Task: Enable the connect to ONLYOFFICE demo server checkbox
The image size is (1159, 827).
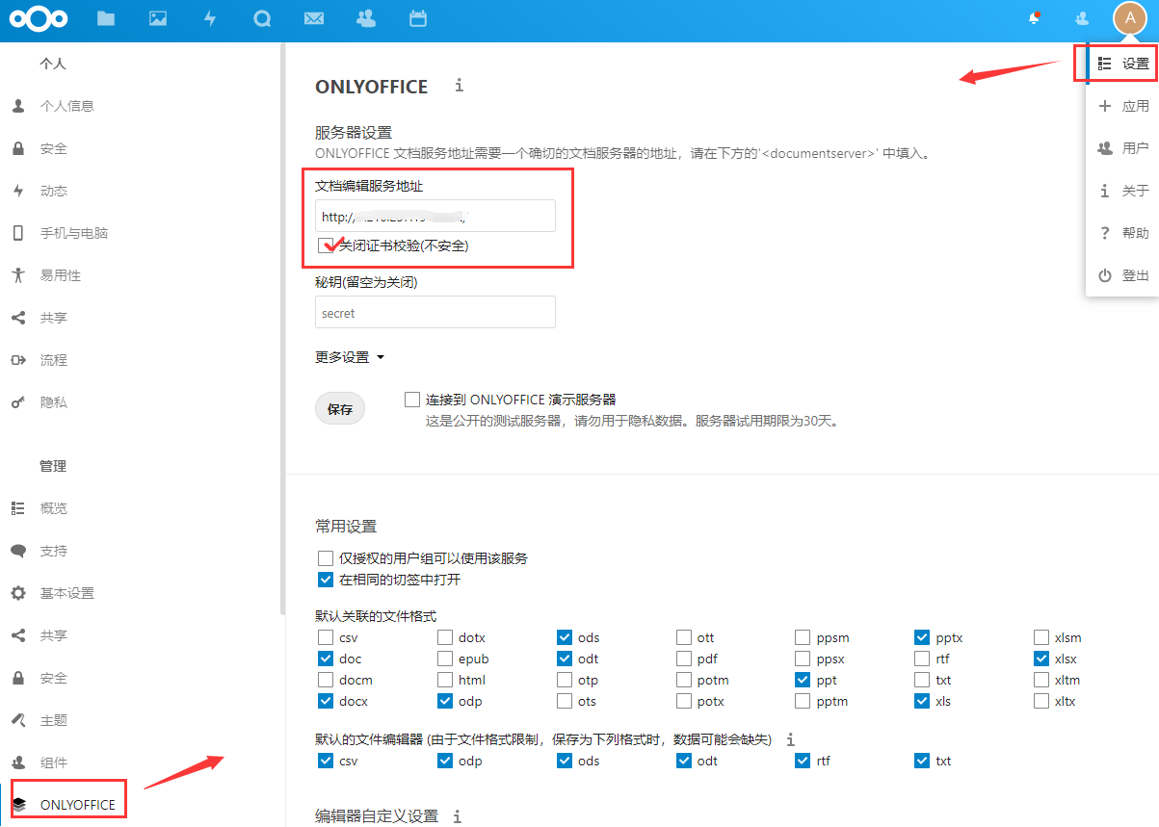Action: coord(413,400)
